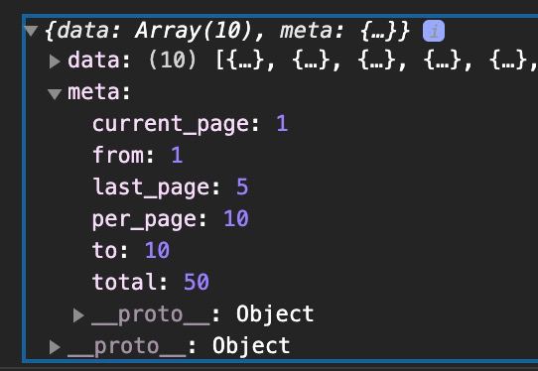The height and width of the screenshot is (371, 538).
Task: Select the per_page: 10 property
Action: point(170,219)
